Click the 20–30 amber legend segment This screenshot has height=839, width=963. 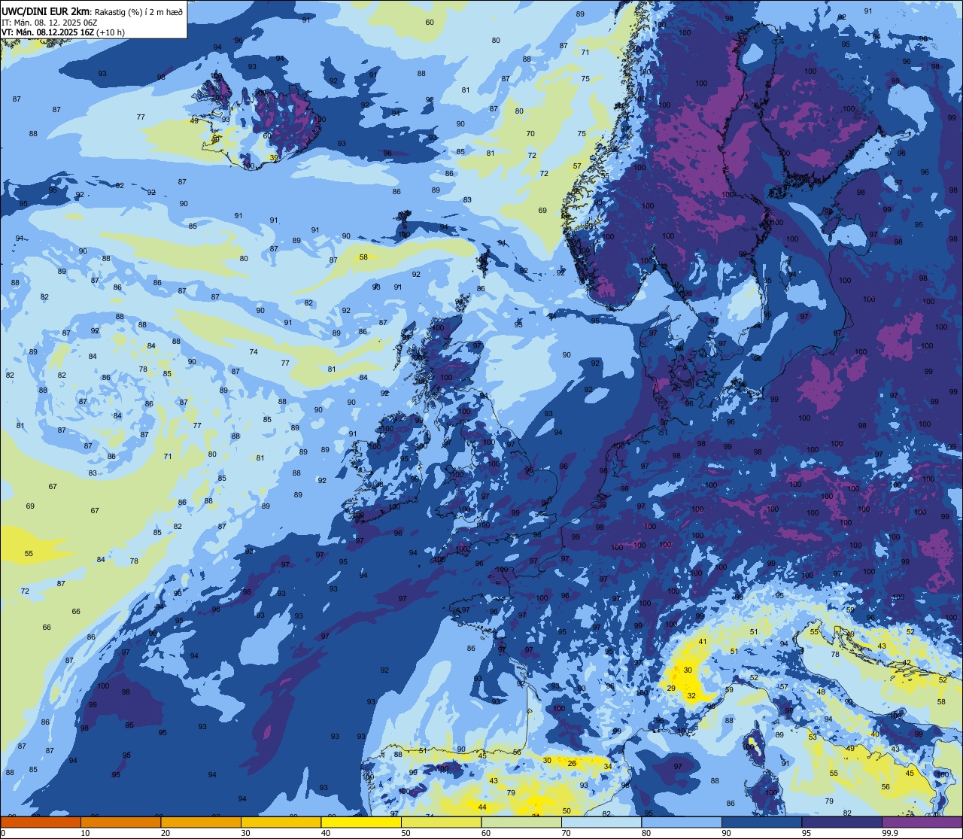pyautogui.click(x=201, y=822)
